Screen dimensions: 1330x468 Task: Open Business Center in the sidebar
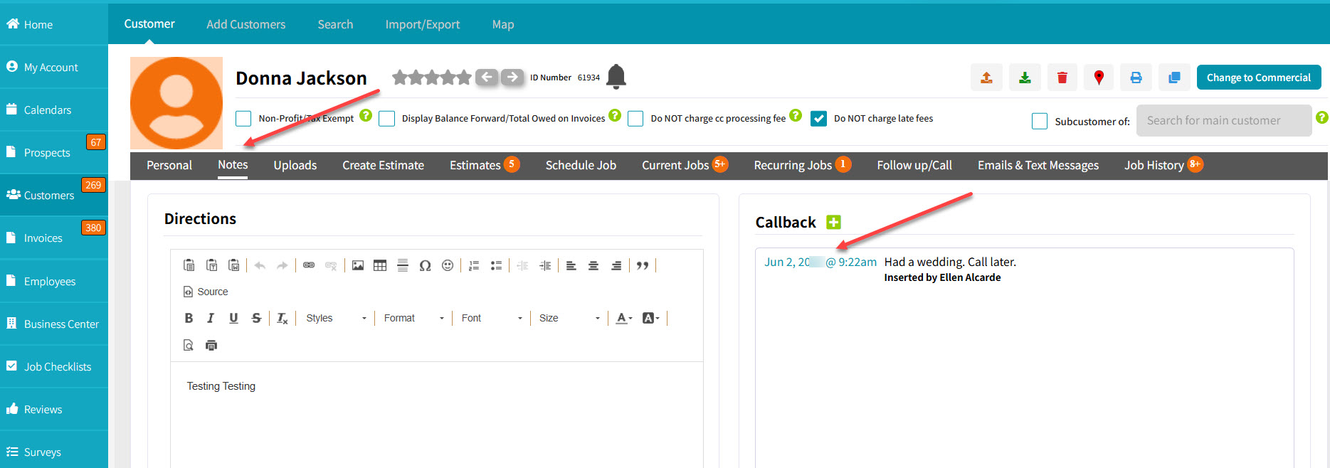54,324
